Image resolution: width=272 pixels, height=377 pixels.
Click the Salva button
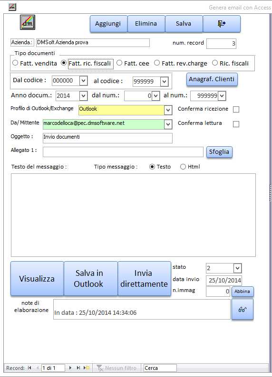click(x=184, y=24)
